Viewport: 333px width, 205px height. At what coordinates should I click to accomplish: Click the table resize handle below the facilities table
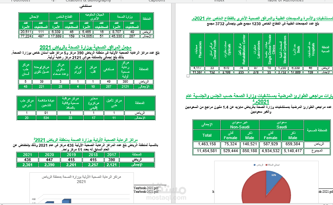[188, 76]
